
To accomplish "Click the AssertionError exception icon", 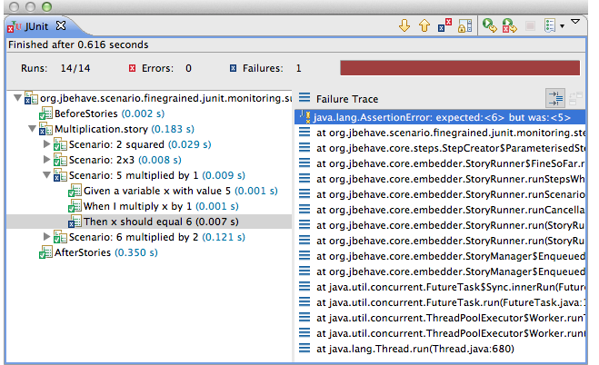I will coord(304,117).
